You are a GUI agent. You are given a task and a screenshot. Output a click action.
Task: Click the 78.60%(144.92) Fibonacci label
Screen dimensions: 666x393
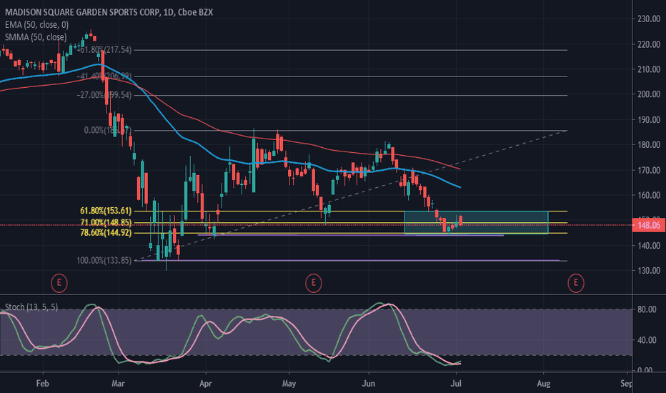pyautogui.click(x=106, y=232)
